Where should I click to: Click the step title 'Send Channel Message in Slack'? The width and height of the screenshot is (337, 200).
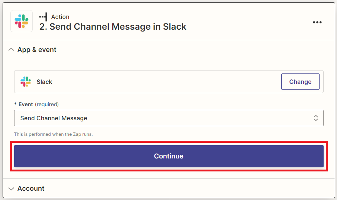[118, 27]
